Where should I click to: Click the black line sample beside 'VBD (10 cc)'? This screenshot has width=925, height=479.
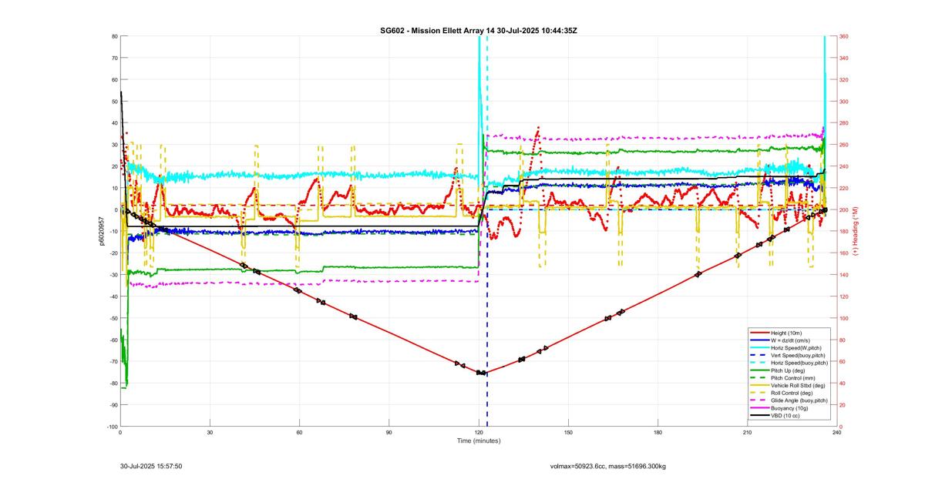(x=759, y=416)
